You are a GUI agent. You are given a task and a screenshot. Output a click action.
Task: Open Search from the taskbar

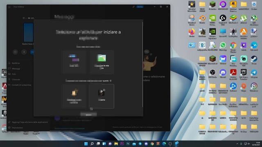tap(92, 144)
